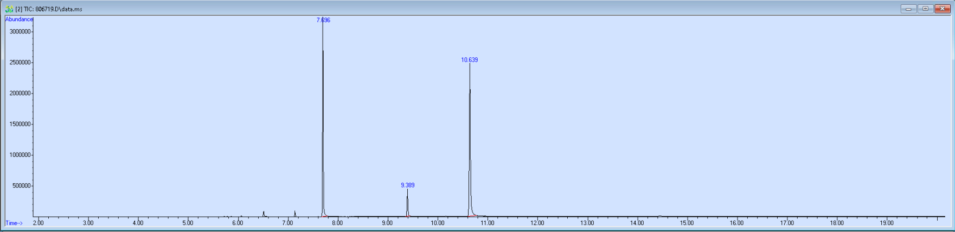
Task: Minimize the TIC chromatogram window
Action: [908, 9]
